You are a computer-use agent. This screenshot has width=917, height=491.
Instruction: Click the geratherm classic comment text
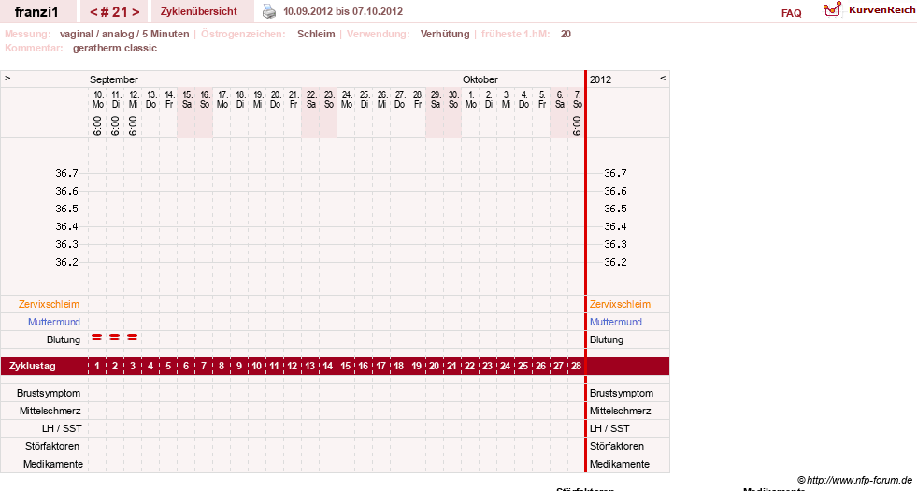click(x=115, y=48)
